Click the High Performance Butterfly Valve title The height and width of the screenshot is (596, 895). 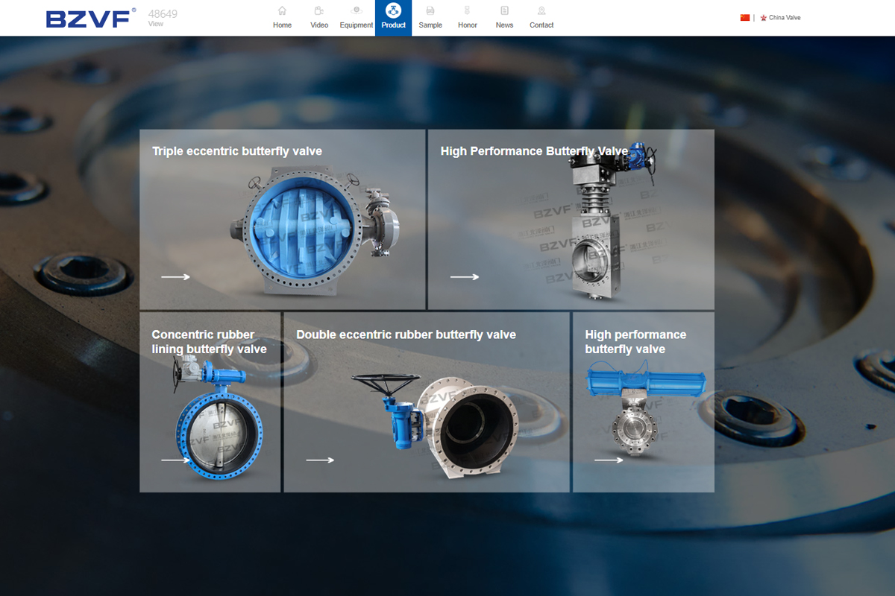pos(534,151)
